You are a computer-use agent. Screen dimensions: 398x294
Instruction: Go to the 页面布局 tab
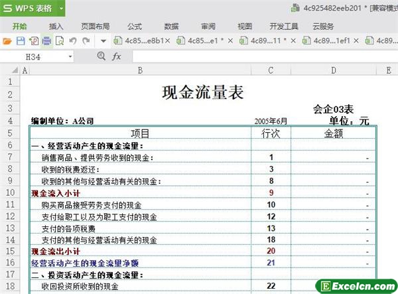tap(96, 26)
